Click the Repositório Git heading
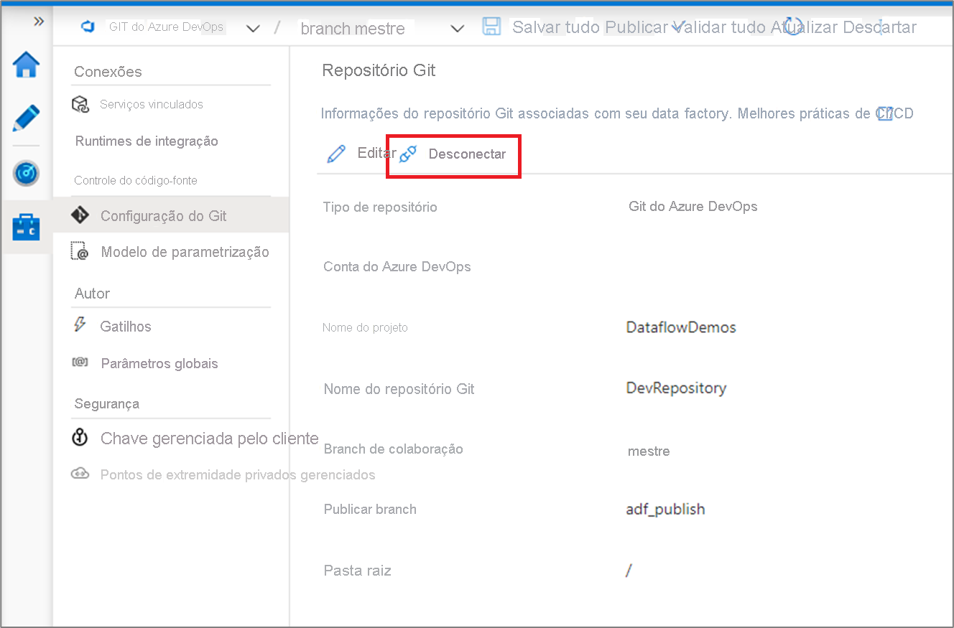954x628 pixels. tap(379, 70)
